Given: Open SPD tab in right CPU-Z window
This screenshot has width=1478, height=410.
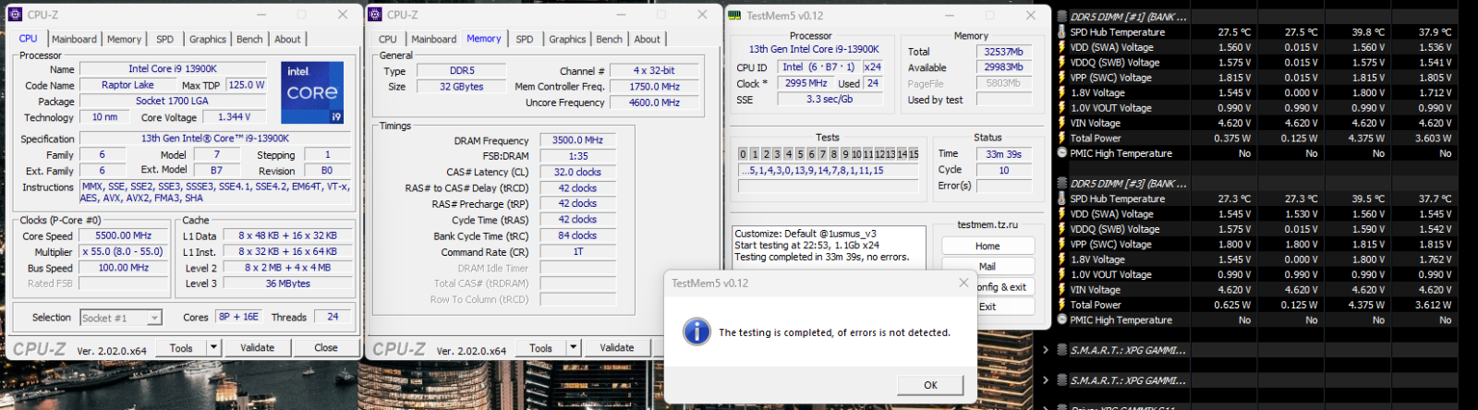Looking at the screenshot, I should [525, 40].
